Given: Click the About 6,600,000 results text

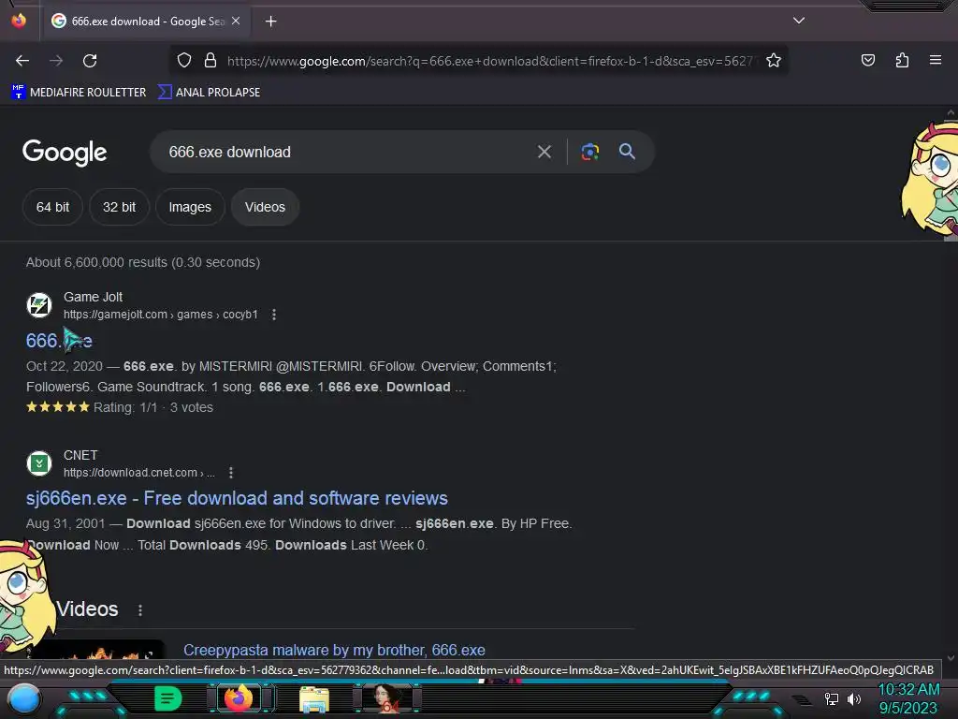Looking at the screenshot, I should coord(143,262).
